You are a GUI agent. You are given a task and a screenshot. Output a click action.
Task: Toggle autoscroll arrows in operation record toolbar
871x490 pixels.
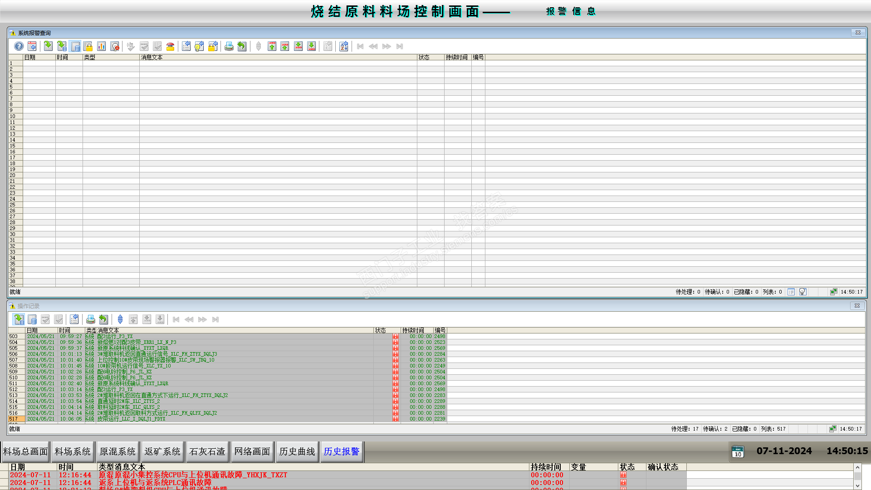(120, 319)
